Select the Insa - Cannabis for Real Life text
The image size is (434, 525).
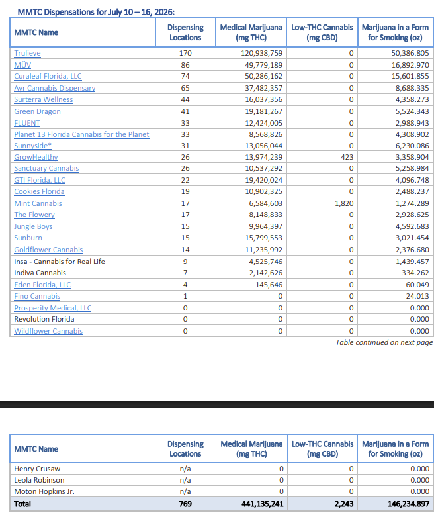(x=60, y=262)
